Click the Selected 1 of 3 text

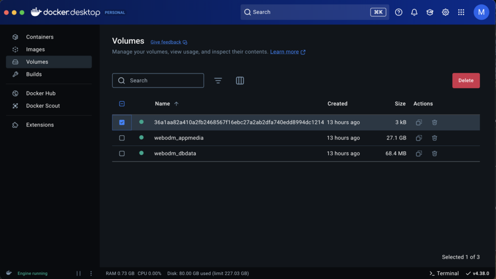(x=461, y=257)
